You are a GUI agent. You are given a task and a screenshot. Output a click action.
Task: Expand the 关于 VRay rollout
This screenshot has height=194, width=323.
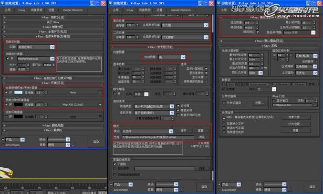(53, 22)
